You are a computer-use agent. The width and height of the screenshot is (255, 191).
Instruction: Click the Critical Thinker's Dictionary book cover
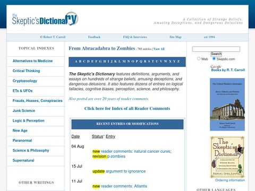(227, 105)
